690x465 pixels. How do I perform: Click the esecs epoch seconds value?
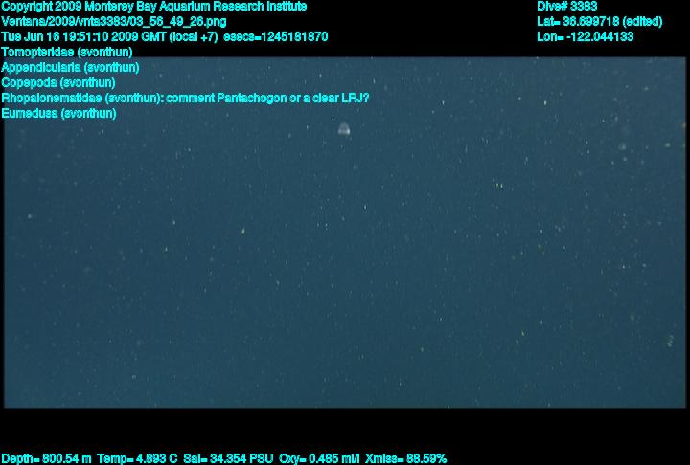coord(276,37)
